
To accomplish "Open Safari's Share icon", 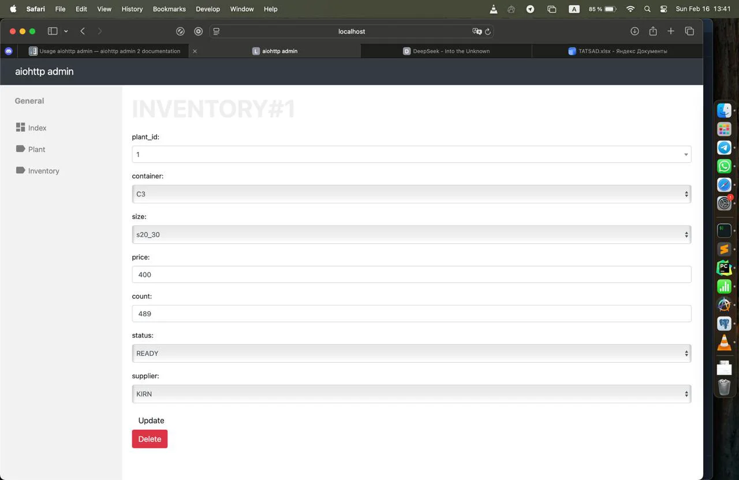I will (x=653, y=31).
